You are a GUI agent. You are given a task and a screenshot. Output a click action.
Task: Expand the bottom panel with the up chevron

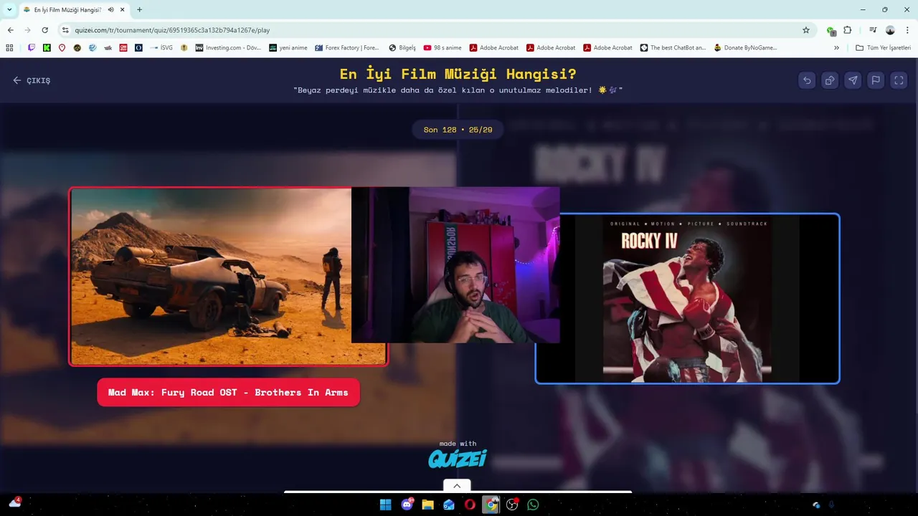(x=457, y=485)
